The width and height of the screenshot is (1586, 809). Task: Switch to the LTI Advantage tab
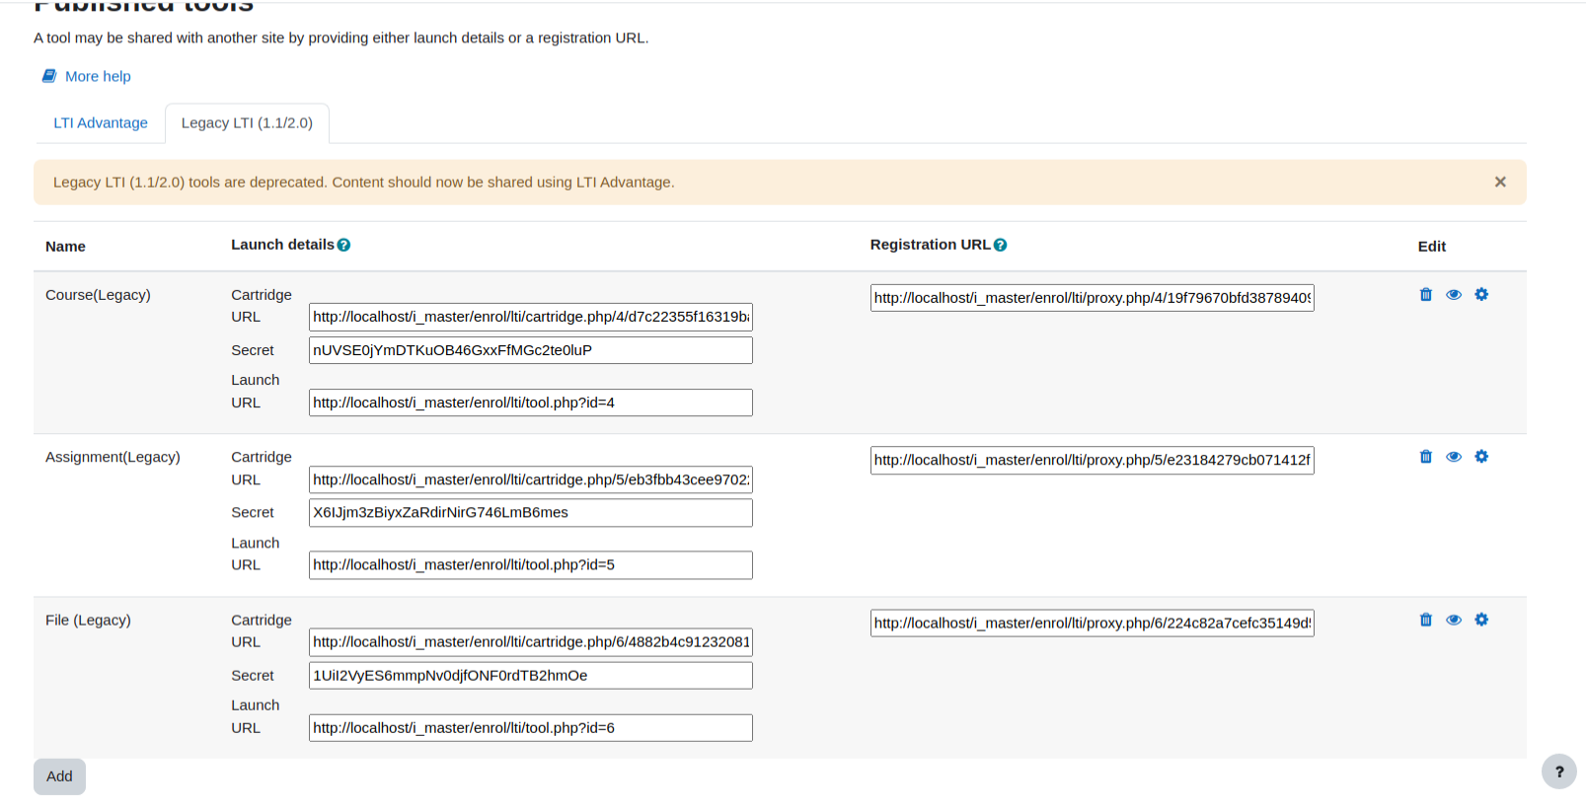coord(101,122)
